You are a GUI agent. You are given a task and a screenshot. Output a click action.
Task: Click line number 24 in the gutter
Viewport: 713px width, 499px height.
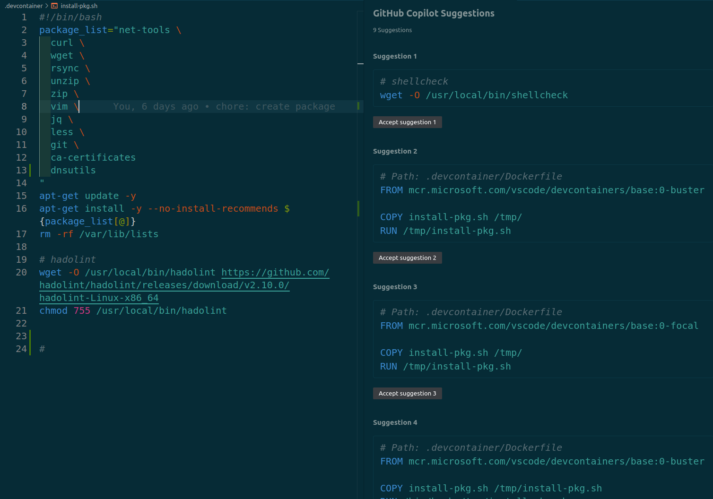point(21,349)
